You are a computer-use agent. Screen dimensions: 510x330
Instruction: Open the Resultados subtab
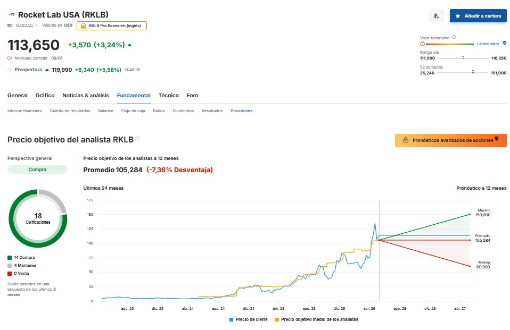click(x=212, y=111)
